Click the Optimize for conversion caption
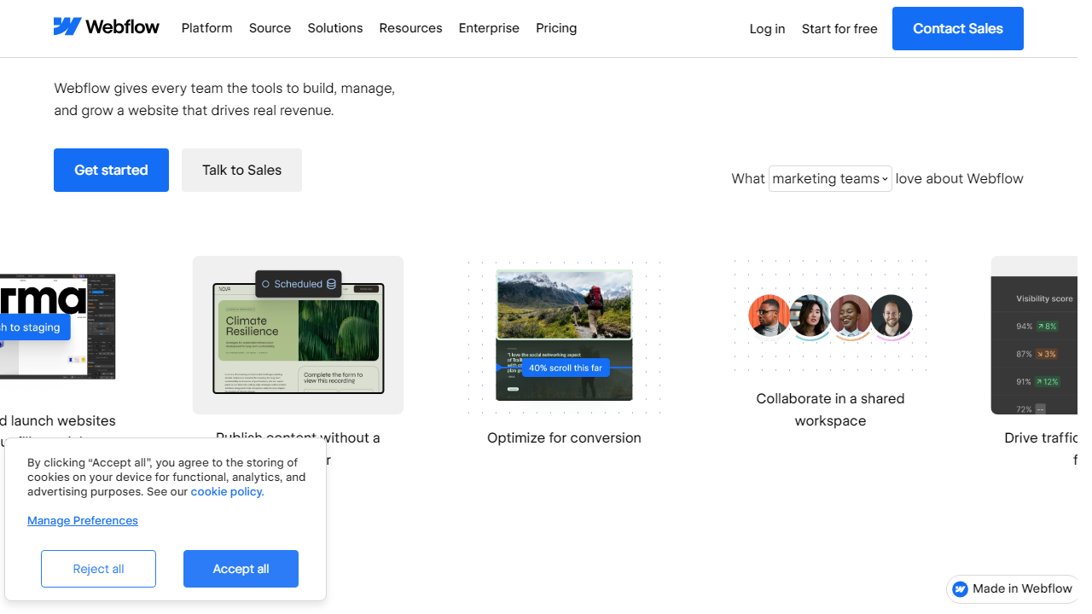The width and height of the screenshot is (1092, 614). click(564, 437)
